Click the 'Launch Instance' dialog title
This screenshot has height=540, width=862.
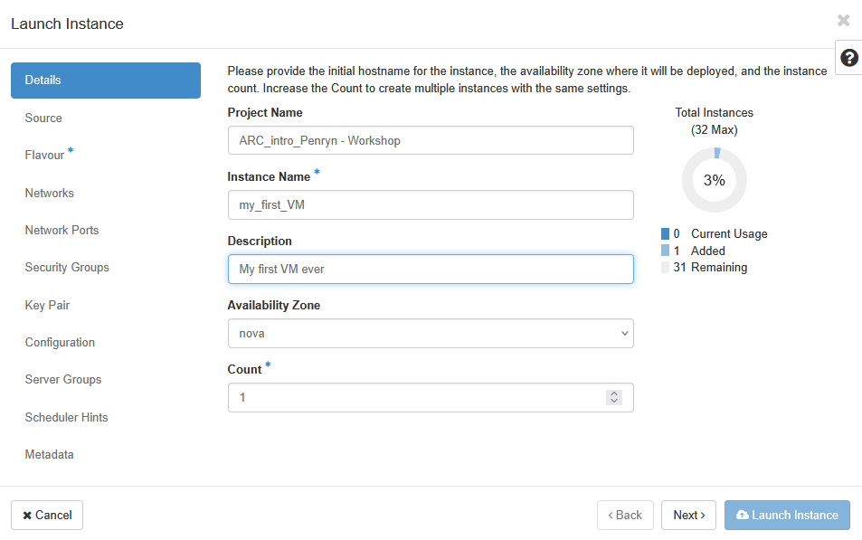click(x=67, y=24)
